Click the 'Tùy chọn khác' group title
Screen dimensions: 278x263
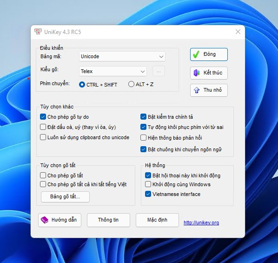57,107
